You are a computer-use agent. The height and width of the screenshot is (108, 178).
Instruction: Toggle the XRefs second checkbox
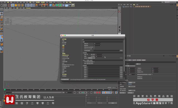(x=94, y=64)
